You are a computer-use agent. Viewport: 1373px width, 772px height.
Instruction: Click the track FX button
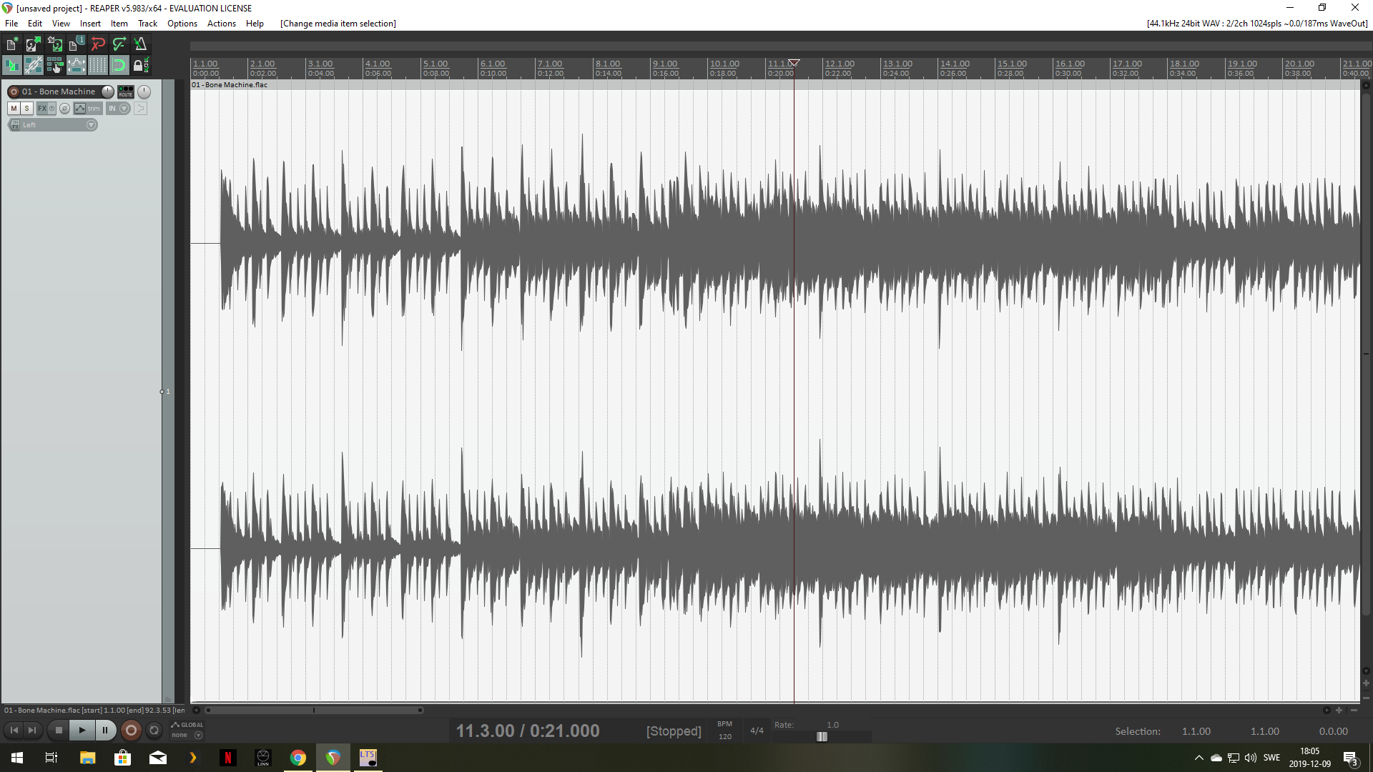tap(42, 109)
